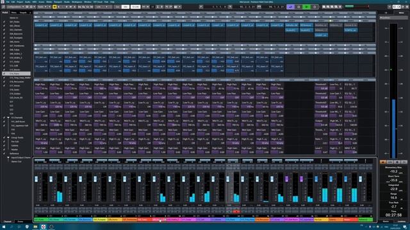Toggle the purple Cycle button
The height and width of the screenshot is (230, 410).
coord(290,7)
